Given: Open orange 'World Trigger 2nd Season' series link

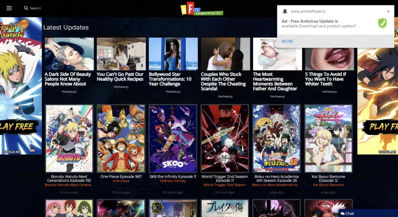Looking at the screenshot, I should pyautogui.click(x=225, y=185).
